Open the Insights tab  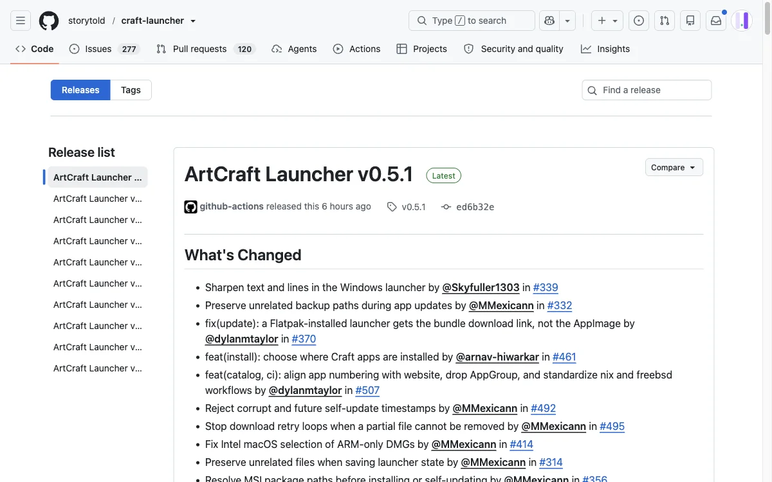pos(605,49)
